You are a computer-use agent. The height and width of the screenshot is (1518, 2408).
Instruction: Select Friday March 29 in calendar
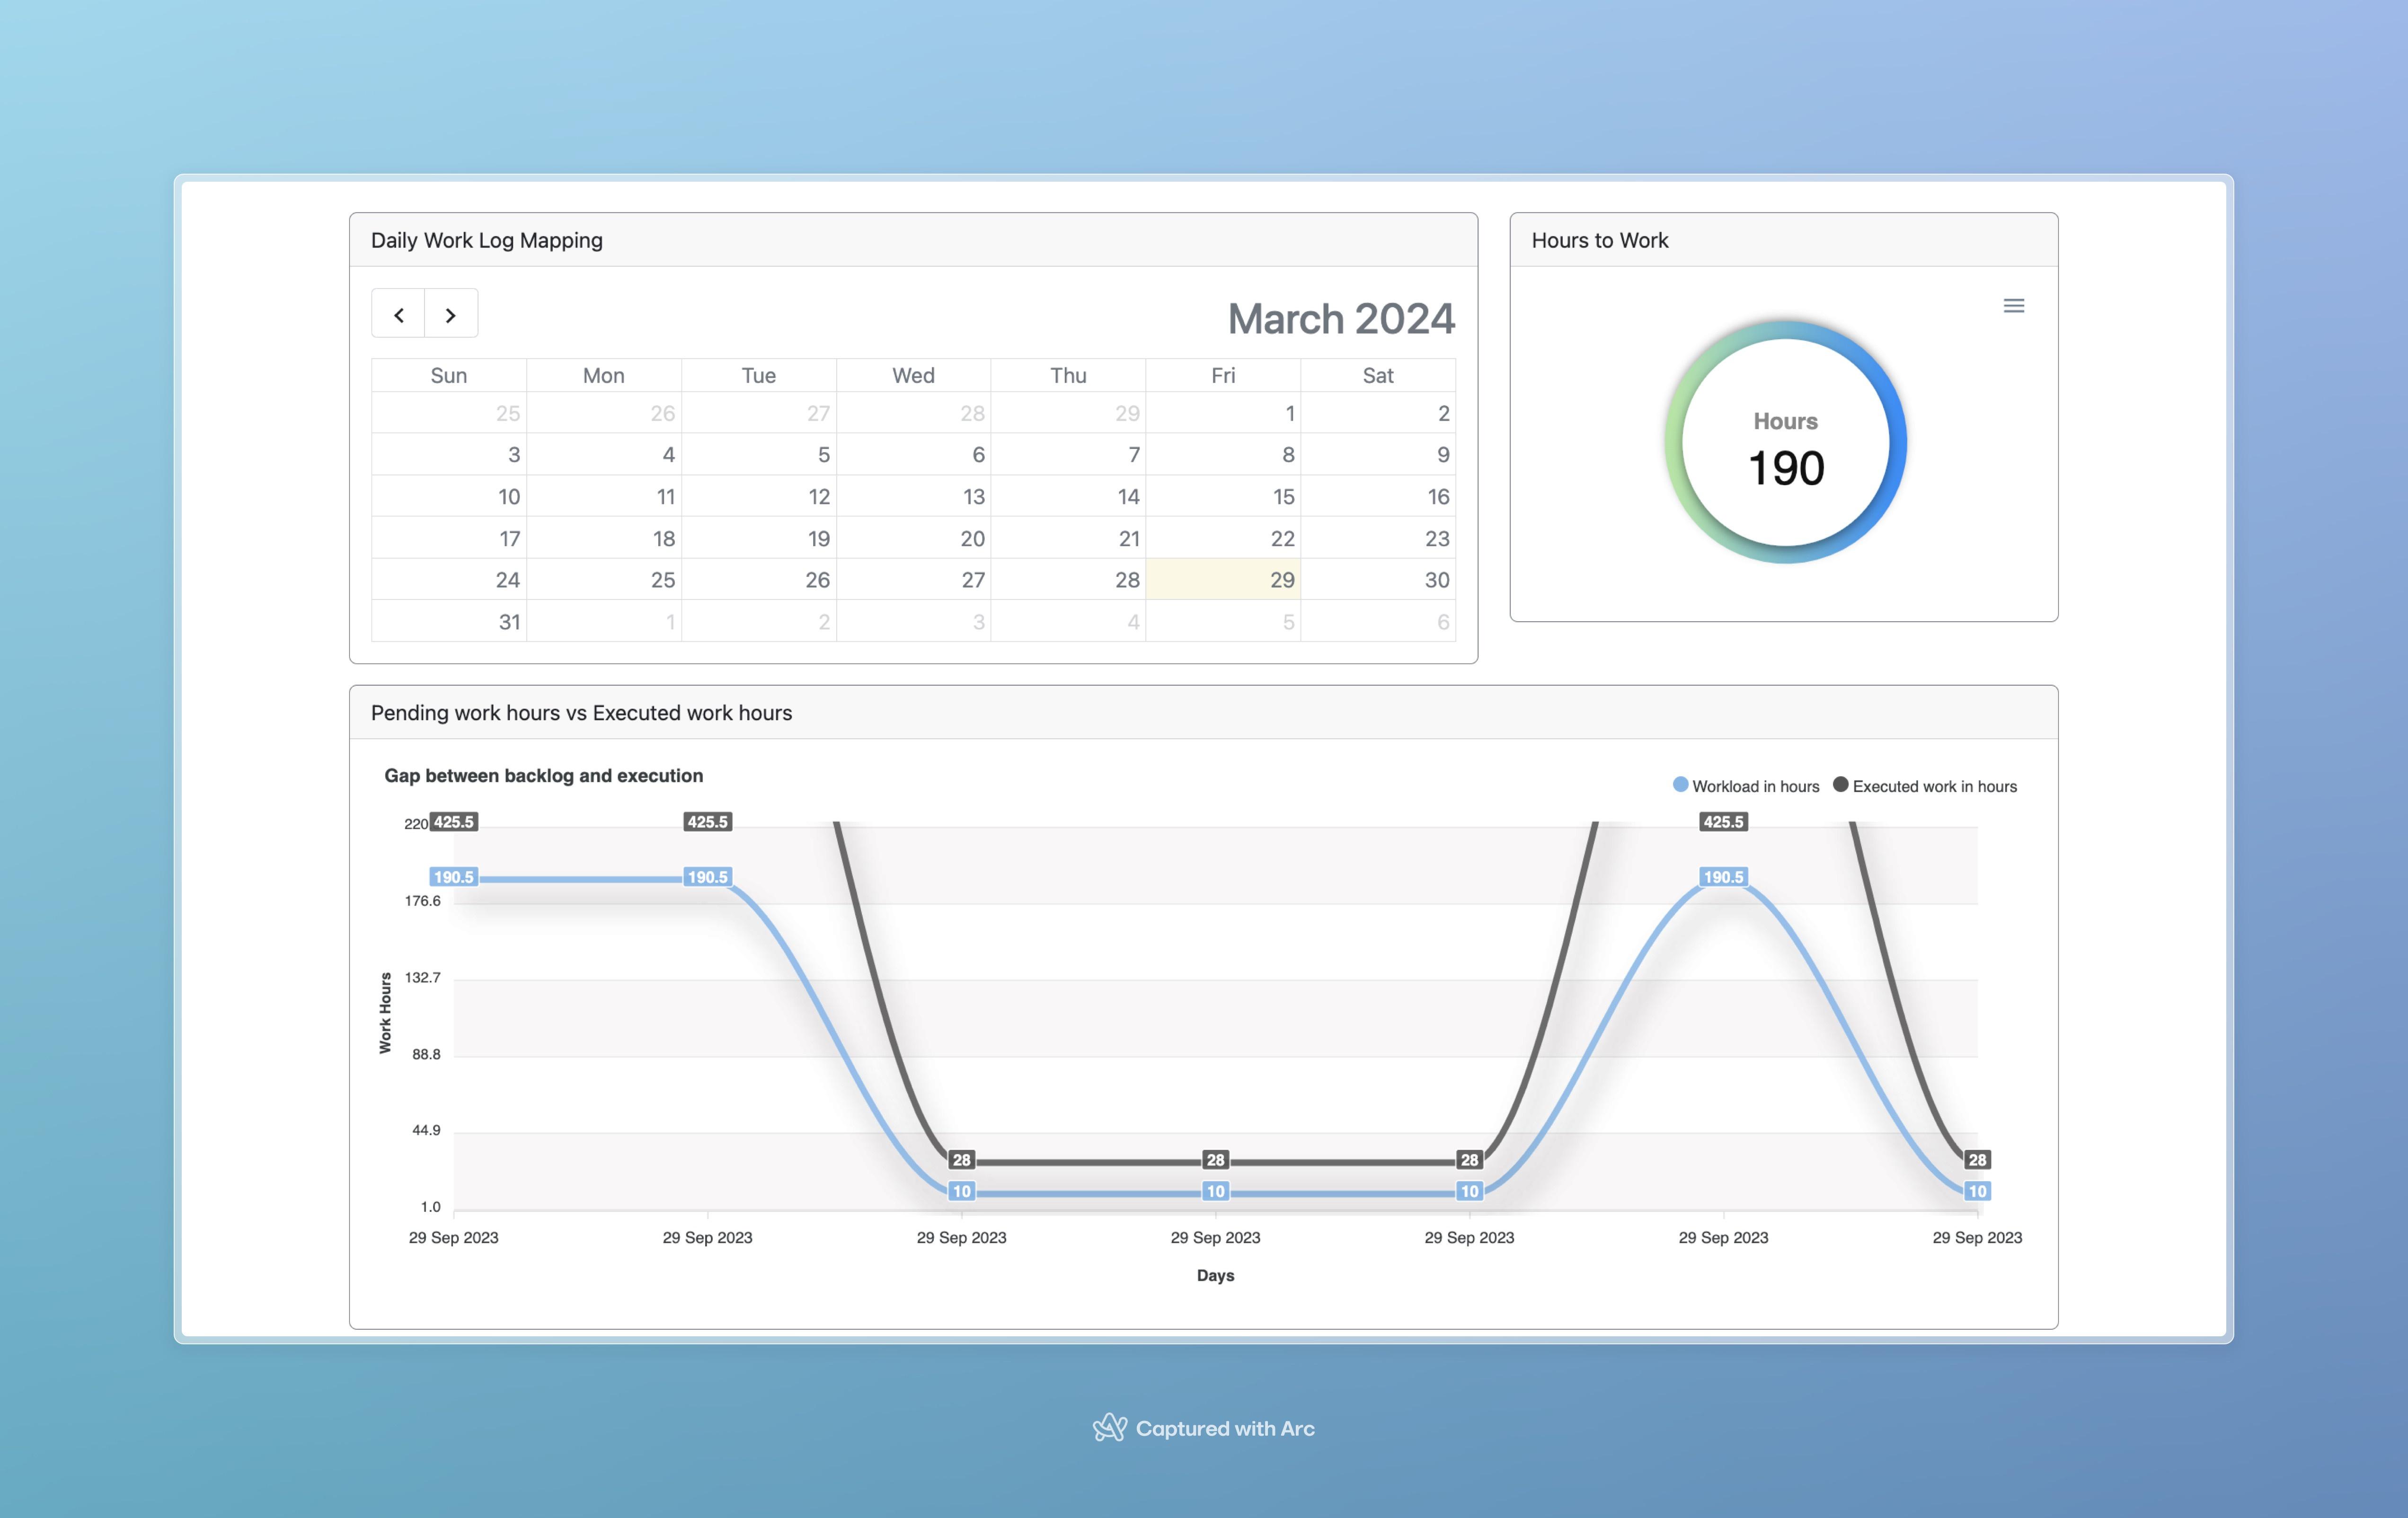tap(1223, 580)
